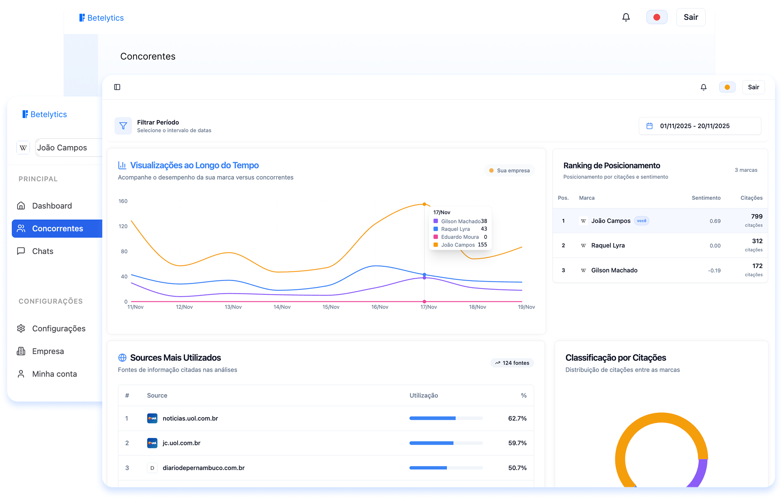The image size is (783, 499).
Task: Select Dashboard in the sidebar menu
Action: click(52, 206)
